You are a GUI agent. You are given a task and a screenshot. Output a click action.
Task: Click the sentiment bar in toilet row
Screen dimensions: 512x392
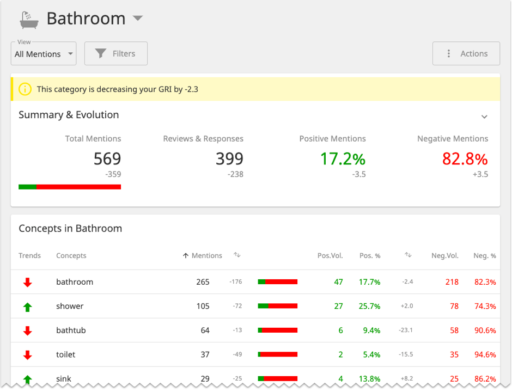(x=278, y=354)
